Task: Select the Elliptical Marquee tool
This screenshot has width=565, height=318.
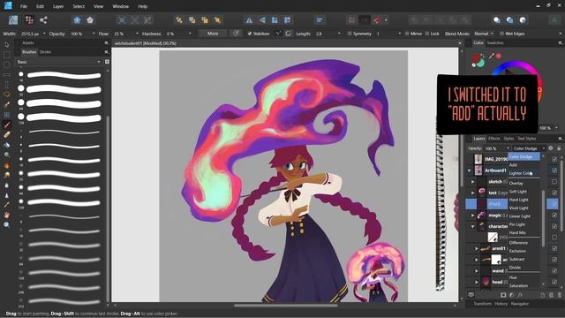Action: [7, 64]
